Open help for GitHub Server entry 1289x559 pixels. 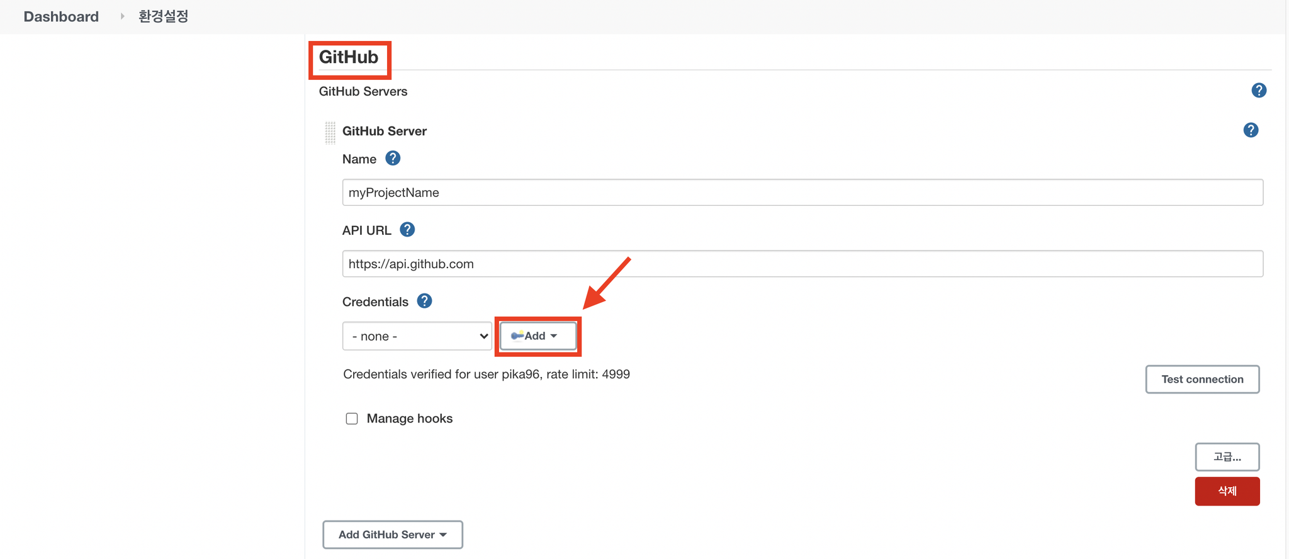pyautogui.click(x=1251, y=130)
